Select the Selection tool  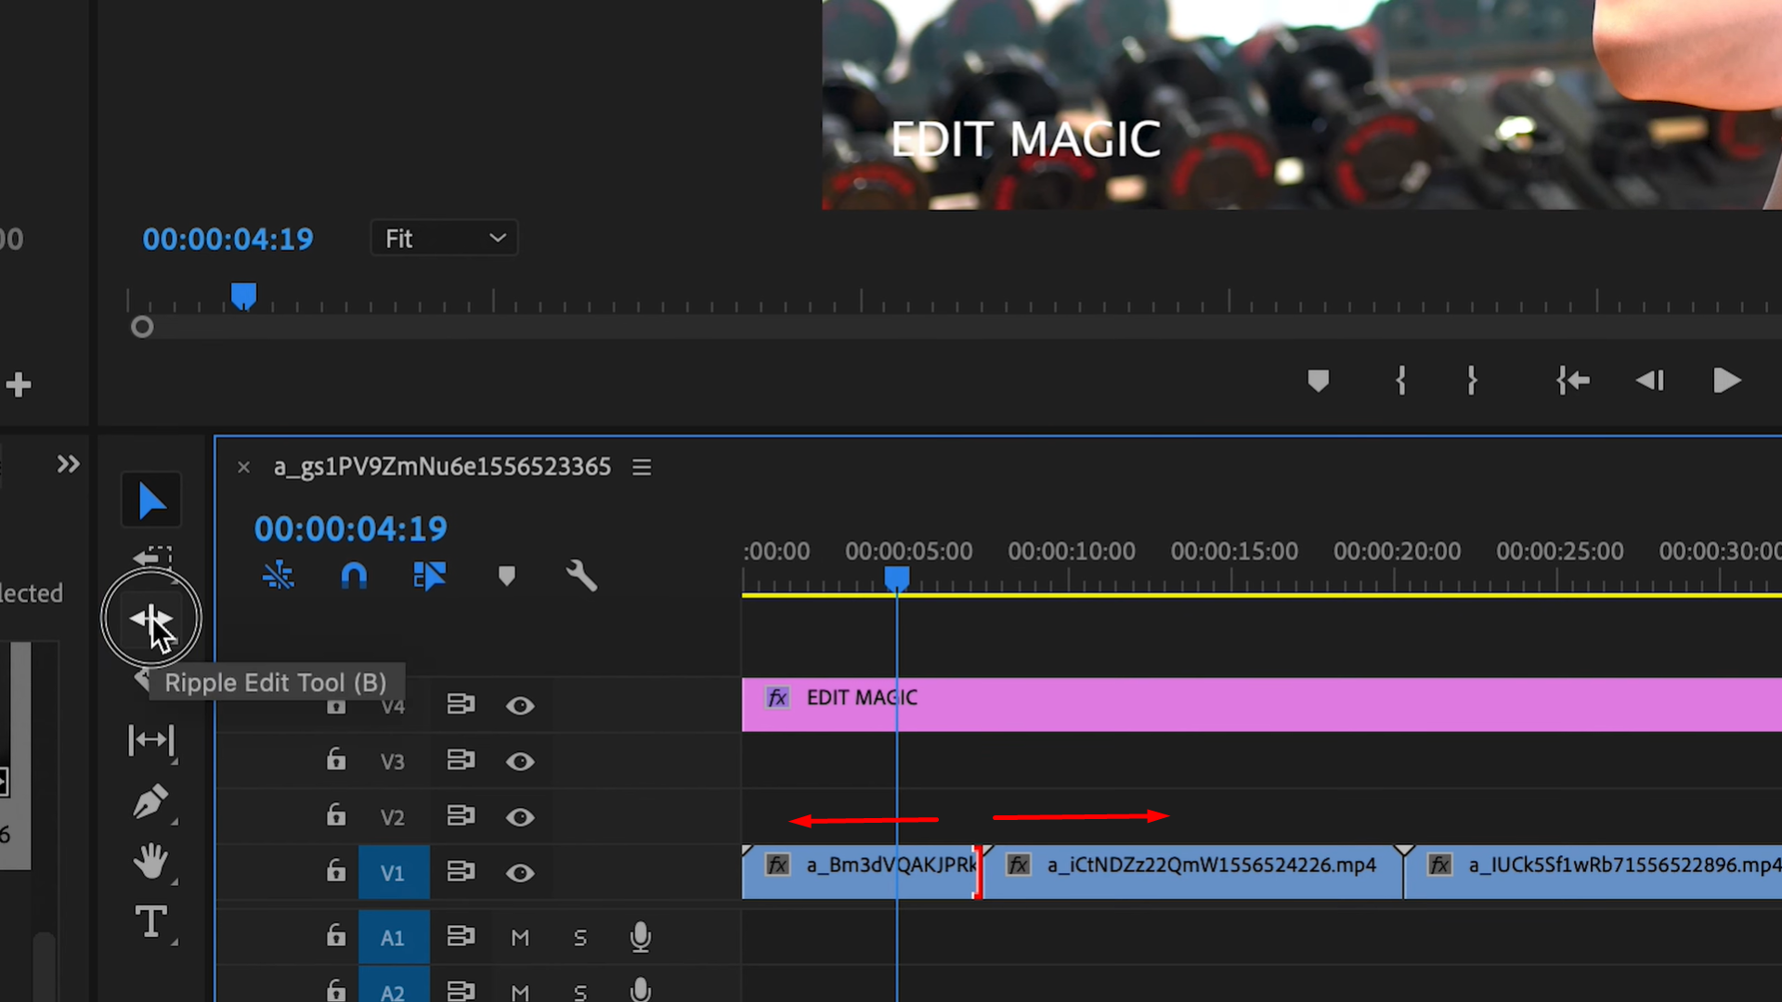coord(150,499)
